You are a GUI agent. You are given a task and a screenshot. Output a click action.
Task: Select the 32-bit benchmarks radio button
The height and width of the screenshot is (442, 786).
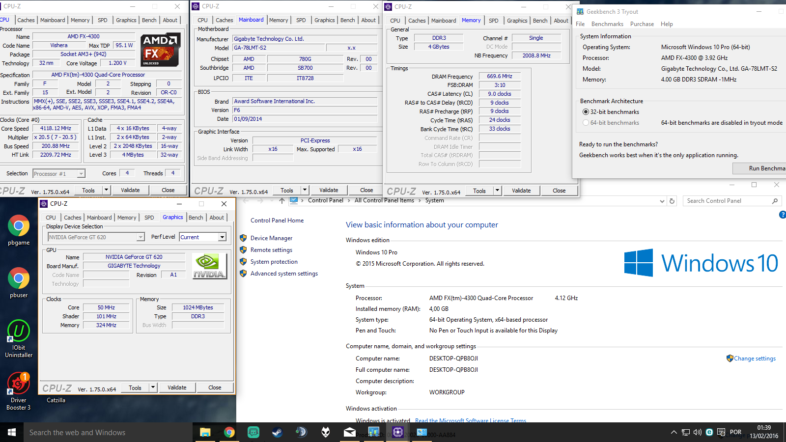coord(586,112)
